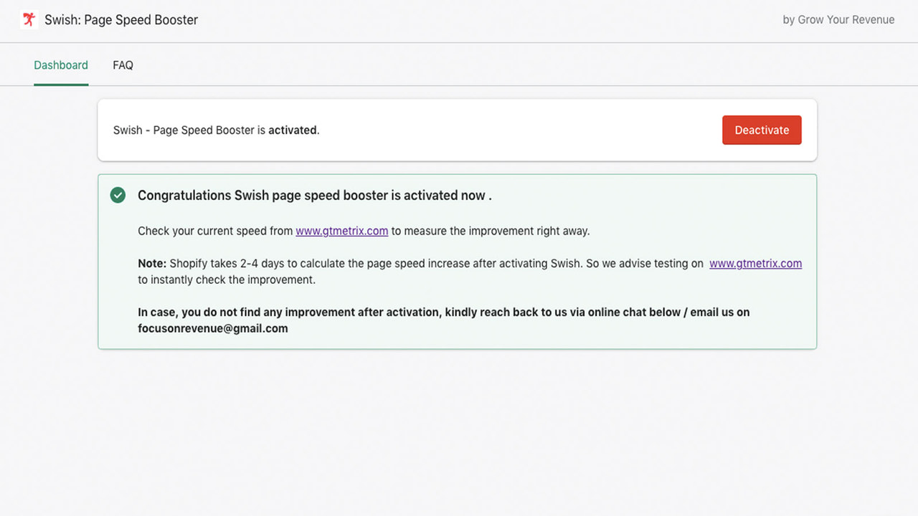Select the bold 'activated' word in the status line

(x=293, y=130)
